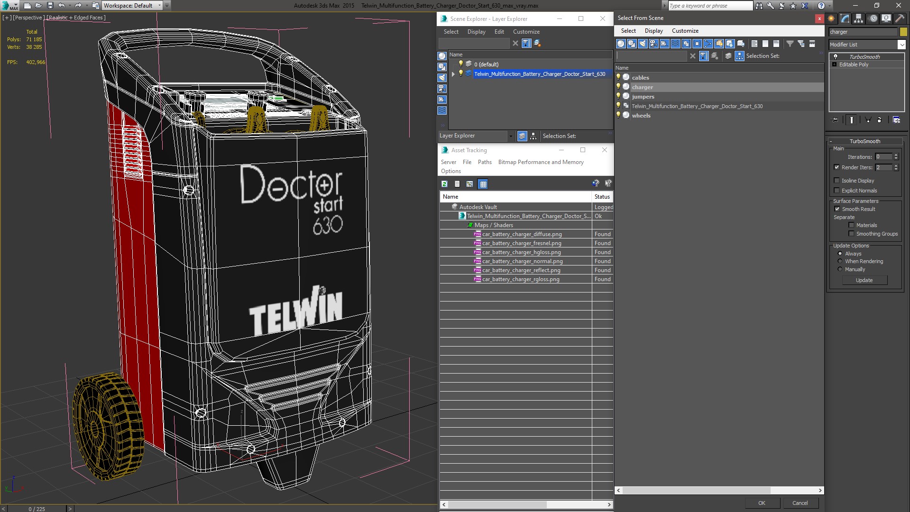
Task: Toggle Explicit Normals checkbox
Action: click(836, 191)
